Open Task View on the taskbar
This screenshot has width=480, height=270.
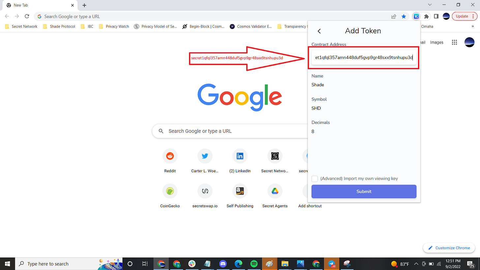pyautogui.click(x=145, y=264)
